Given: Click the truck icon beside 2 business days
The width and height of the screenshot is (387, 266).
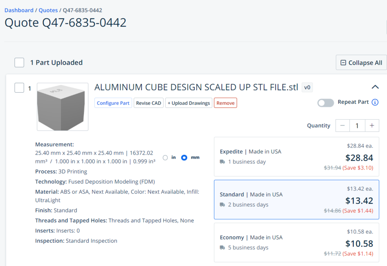Looking at the screenshot, I should [x=222, y=205].
